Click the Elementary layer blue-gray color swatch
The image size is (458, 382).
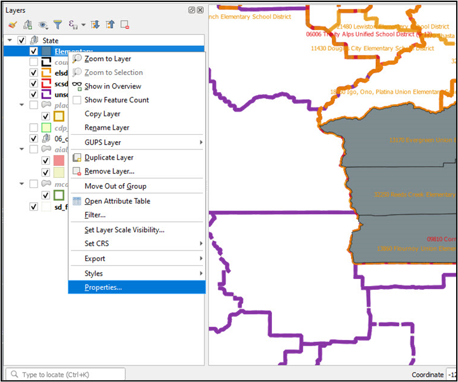(47, 51)
